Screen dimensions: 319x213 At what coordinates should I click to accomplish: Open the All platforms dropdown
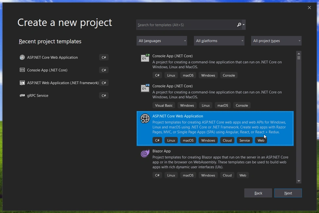(219, 41)
